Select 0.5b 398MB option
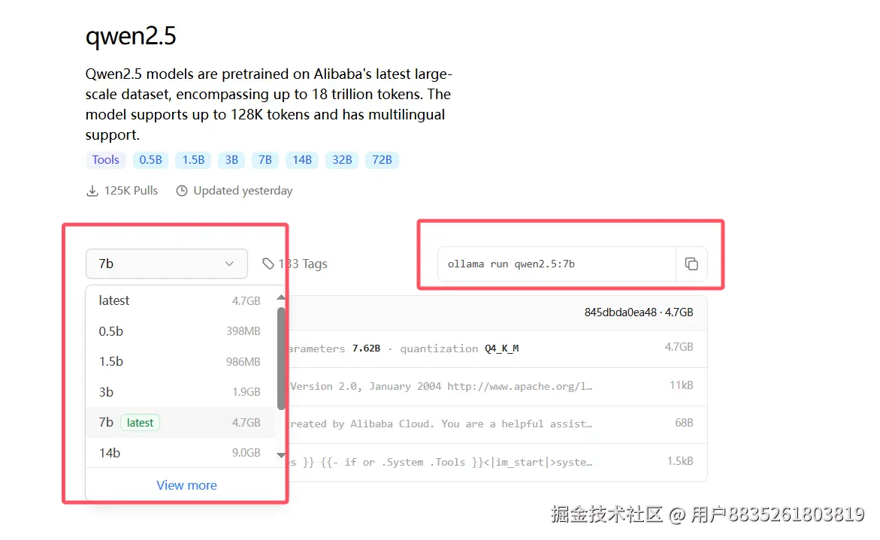This screenshot has height=540, width=880. tap(180, 331)
